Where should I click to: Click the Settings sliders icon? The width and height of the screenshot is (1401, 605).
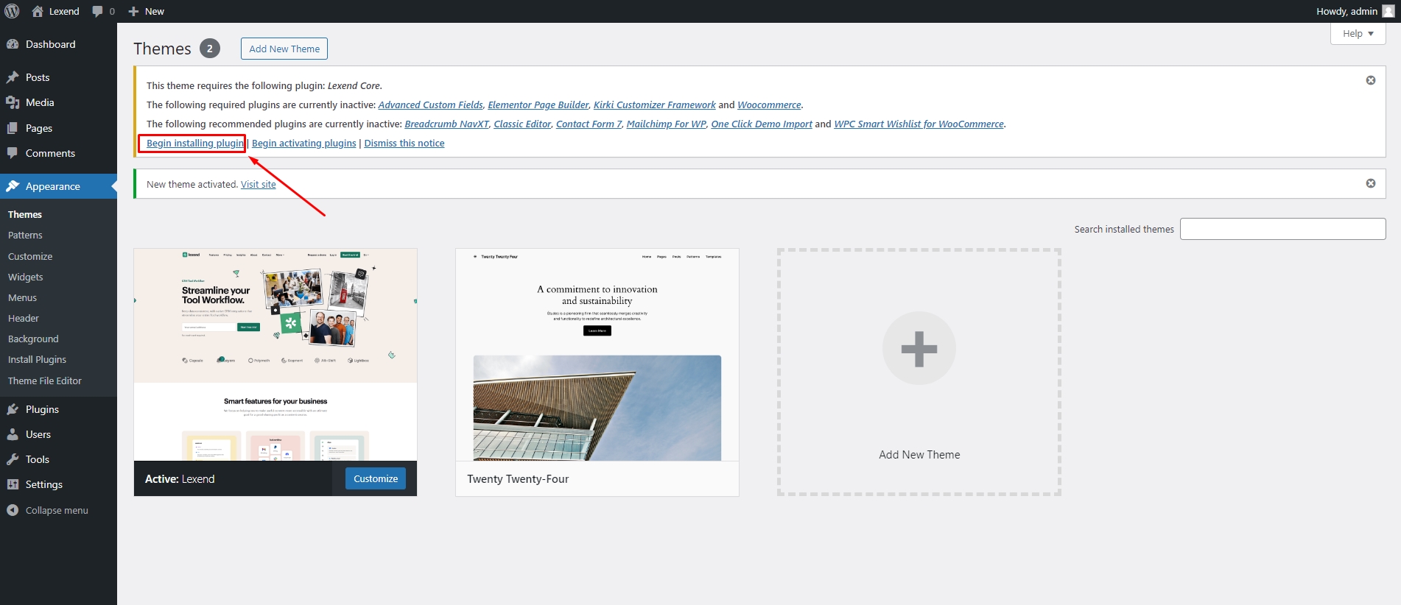coord(13,484)
